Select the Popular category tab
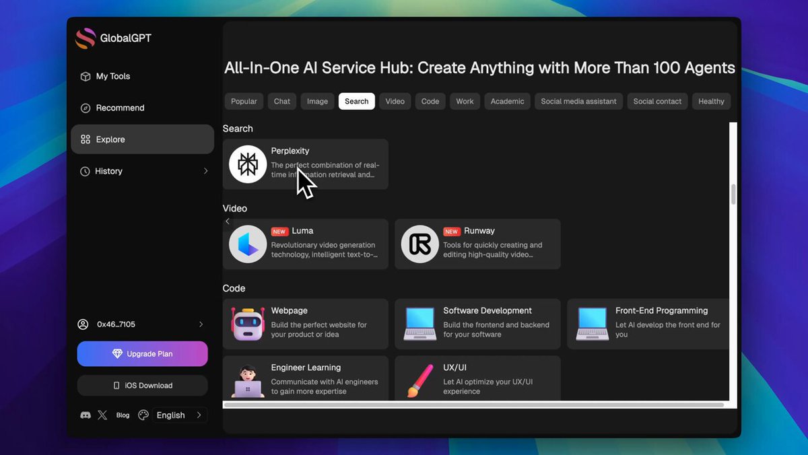The image size is (808, 455). [x=244, y=102]
